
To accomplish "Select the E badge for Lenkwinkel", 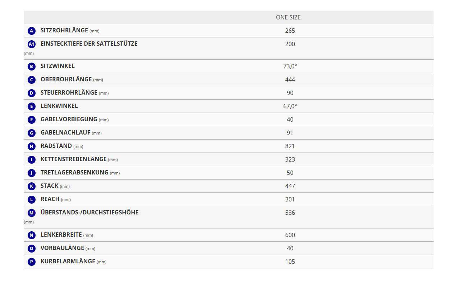I will (x=32, y=106).
